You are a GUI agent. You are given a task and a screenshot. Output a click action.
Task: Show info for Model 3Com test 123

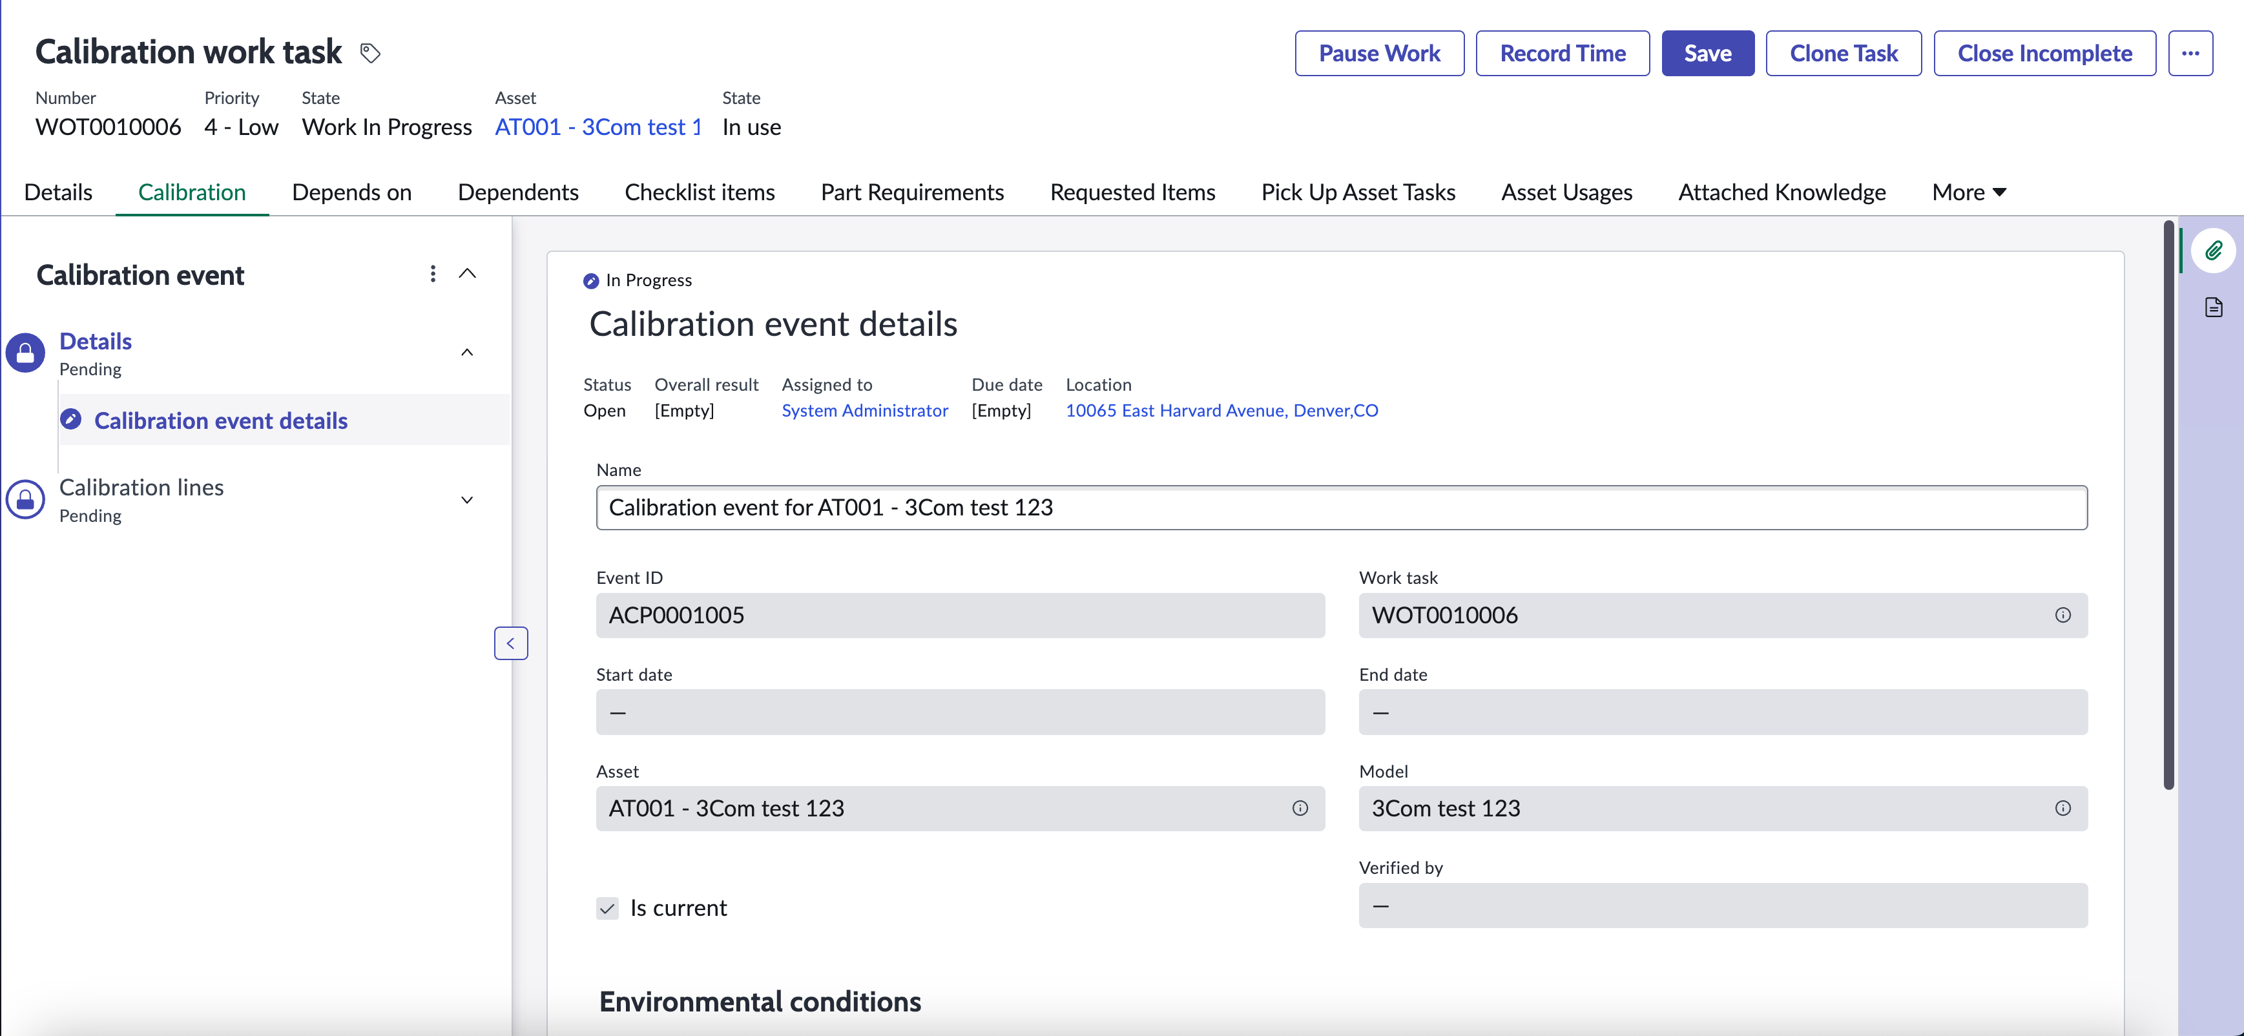[x=2062, y=808]
